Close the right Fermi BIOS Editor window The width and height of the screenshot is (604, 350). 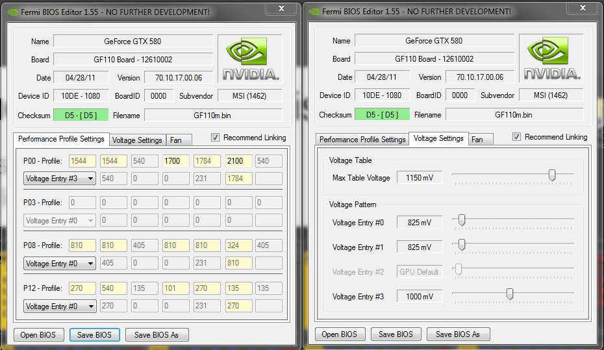(583, 8)
